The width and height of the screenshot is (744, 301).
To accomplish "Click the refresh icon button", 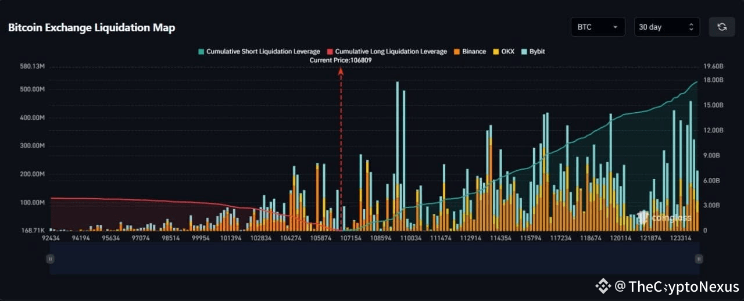I will click(x=722, y=27).
